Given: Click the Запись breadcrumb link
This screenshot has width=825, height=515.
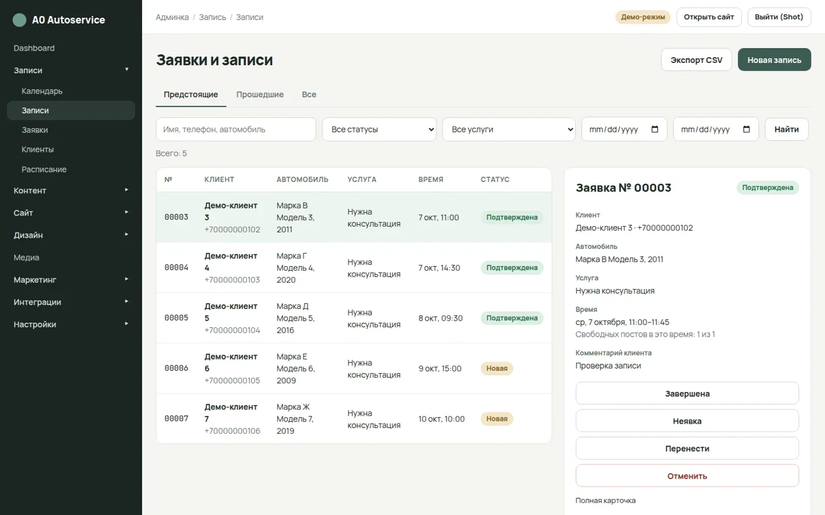Looking at the screenshot, I should [x=212, y=18].
